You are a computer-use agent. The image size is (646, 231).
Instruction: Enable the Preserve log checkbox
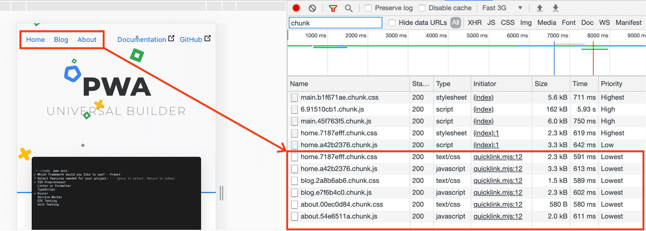[x=369, y=8]
